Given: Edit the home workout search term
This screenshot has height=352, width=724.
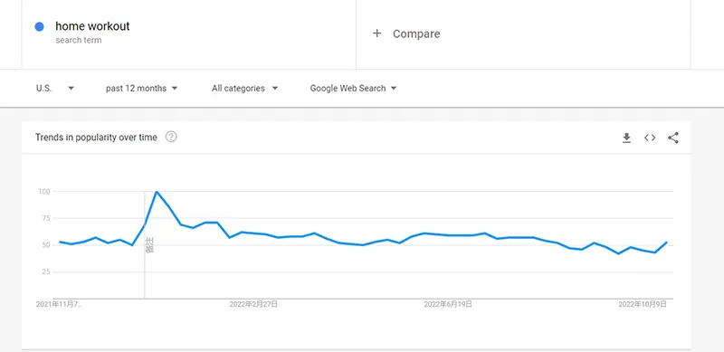Looking at the screenshot, I should click(x=92, y=26).
